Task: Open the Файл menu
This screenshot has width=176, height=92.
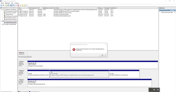Action: [x=2, y=3]
